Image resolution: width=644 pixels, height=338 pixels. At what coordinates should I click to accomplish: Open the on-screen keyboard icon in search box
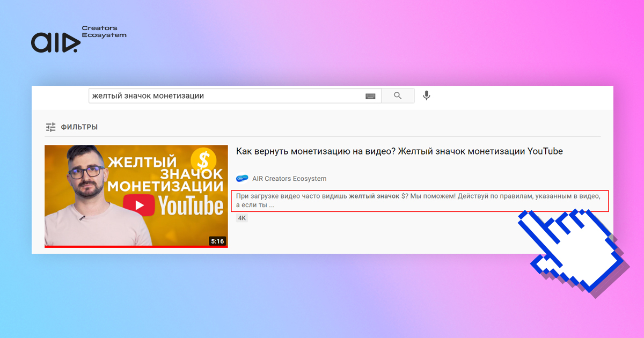pos(370,96)
